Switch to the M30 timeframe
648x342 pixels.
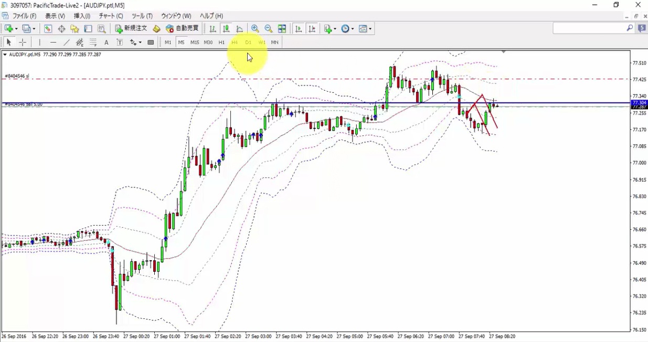pyautogui.click(x=208, y=42)
